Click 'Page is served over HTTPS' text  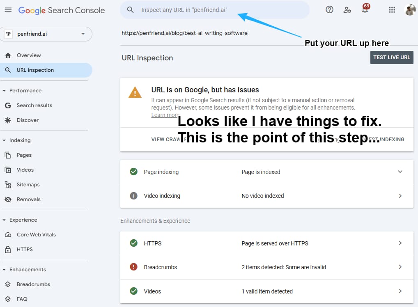[x=275, y=243]
